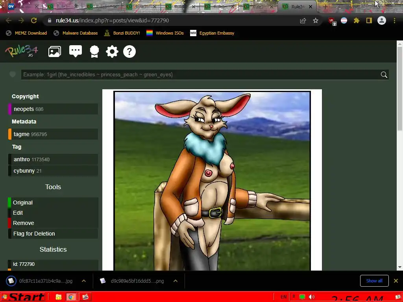This screenshot has height=302, width=403.
Task: Expand options chevron for the png download
Action: tap(176, 281)
